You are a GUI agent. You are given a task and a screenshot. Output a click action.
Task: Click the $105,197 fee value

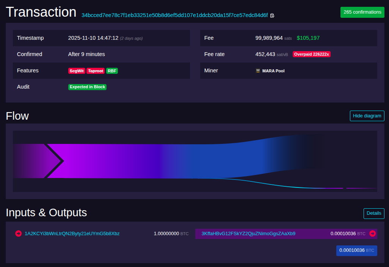click(308, 38)
